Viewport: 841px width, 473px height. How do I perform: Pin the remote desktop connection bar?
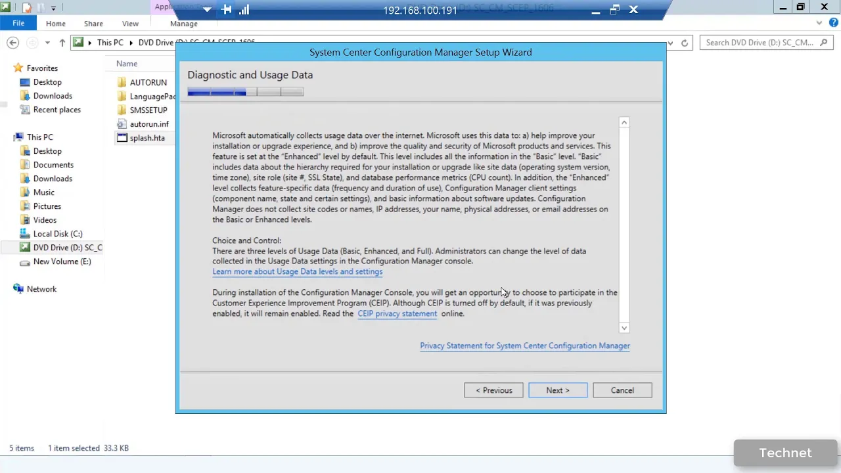227,9
